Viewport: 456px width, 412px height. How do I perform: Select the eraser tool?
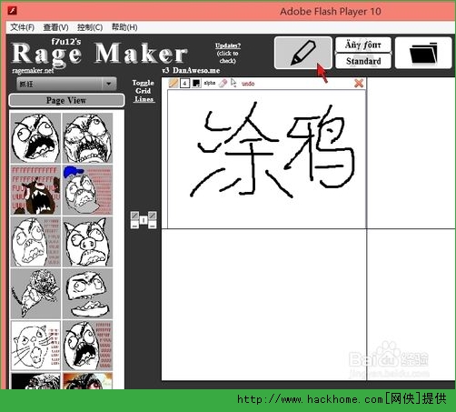[x=223, y=83]
